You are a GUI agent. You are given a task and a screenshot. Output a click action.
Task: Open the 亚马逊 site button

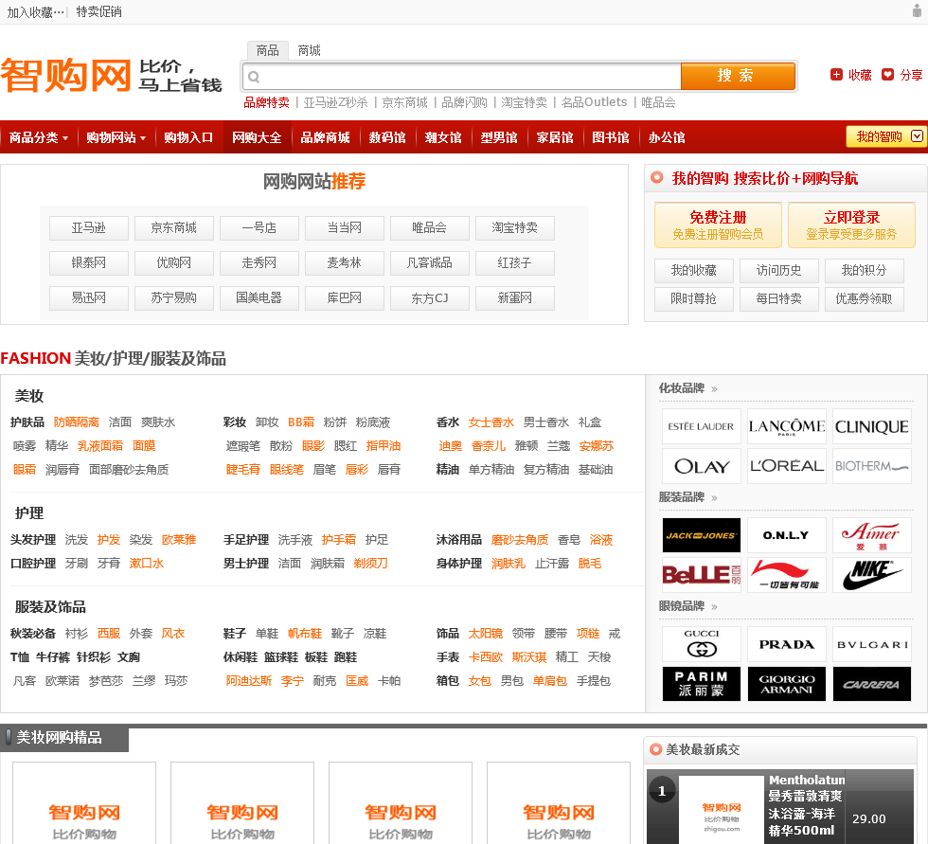89,228
